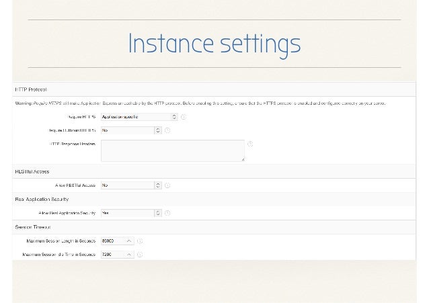Click help icon beside Require HTTPS
429x303 pixels.
(184, 117)
